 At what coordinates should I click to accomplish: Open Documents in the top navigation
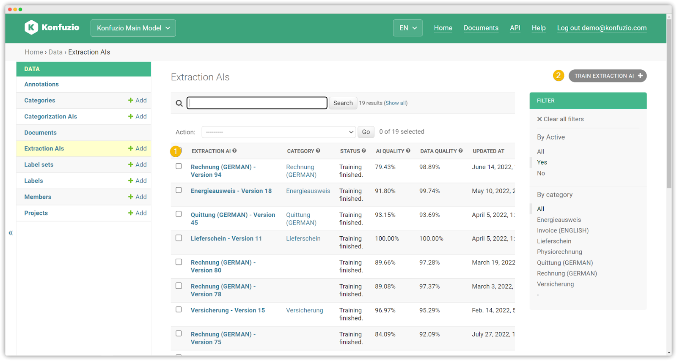click(481, 28)
